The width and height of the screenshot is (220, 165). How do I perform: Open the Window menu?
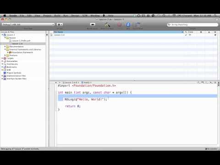(95, 16)
